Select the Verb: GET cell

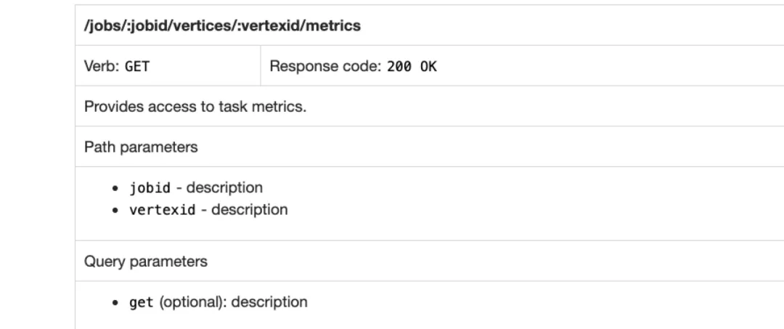click(x=168, y=66)
